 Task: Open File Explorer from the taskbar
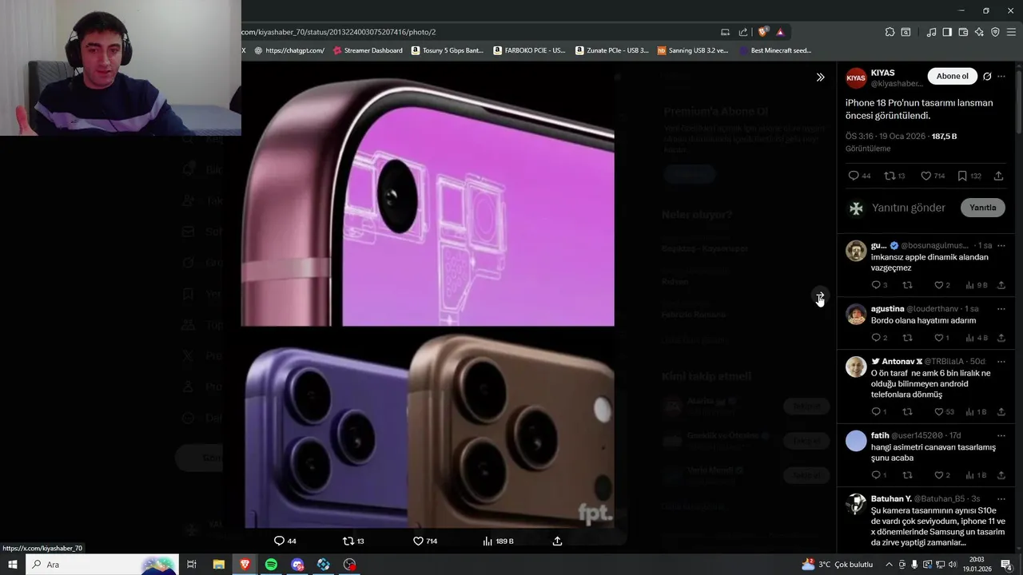click(218, 564)
